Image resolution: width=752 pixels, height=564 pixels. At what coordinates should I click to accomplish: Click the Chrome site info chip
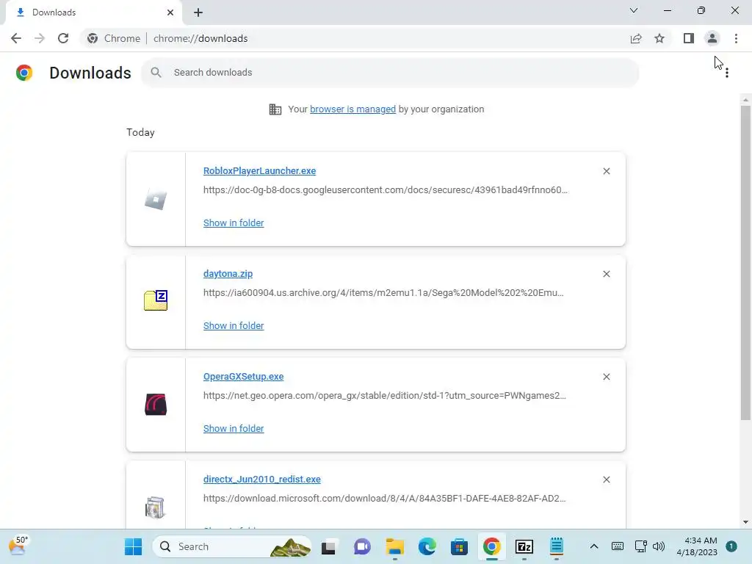114,38
